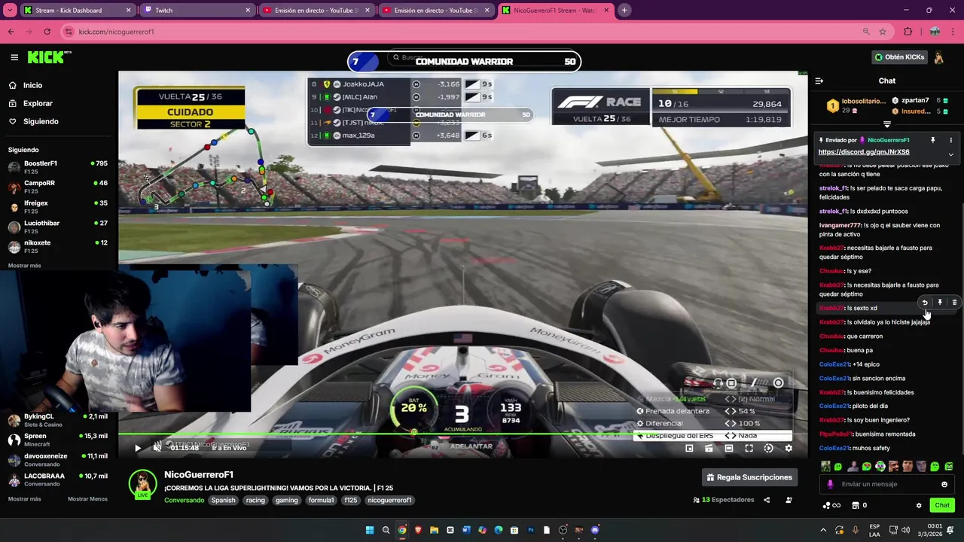Open Explorar in the sidebar
Viewport: 964px width, 542px height.
pos(38,103)
